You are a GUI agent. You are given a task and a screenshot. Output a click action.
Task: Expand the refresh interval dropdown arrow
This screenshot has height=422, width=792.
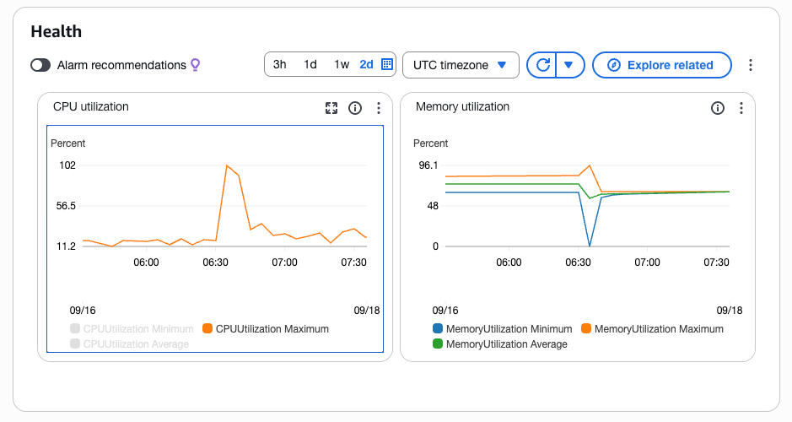tap(569, 65)
